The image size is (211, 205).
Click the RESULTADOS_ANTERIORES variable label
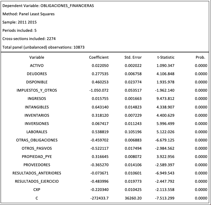37,173
